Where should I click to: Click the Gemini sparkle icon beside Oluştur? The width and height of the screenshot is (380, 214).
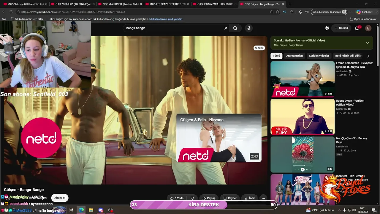[x=327, y=28]
